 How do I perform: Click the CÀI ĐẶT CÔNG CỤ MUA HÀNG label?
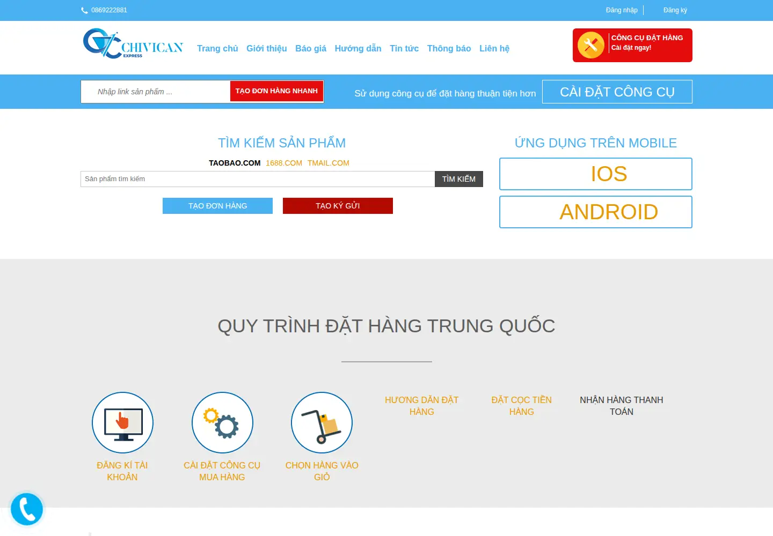222,471
